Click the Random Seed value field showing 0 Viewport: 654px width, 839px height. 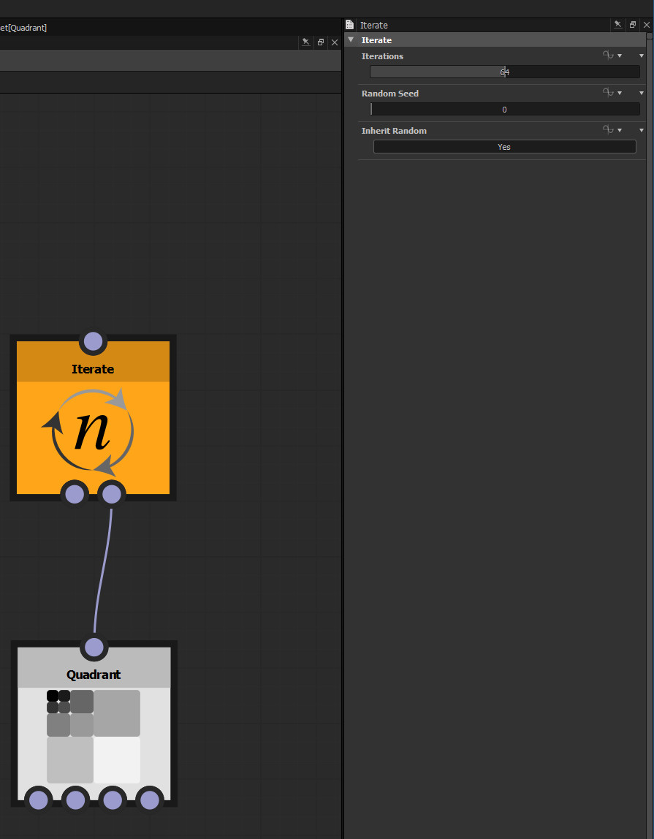coord(504,108)
